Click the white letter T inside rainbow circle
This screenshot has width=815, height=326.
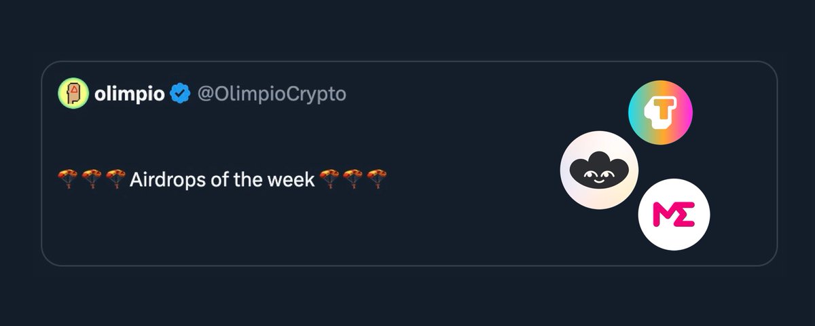point(660,111)
